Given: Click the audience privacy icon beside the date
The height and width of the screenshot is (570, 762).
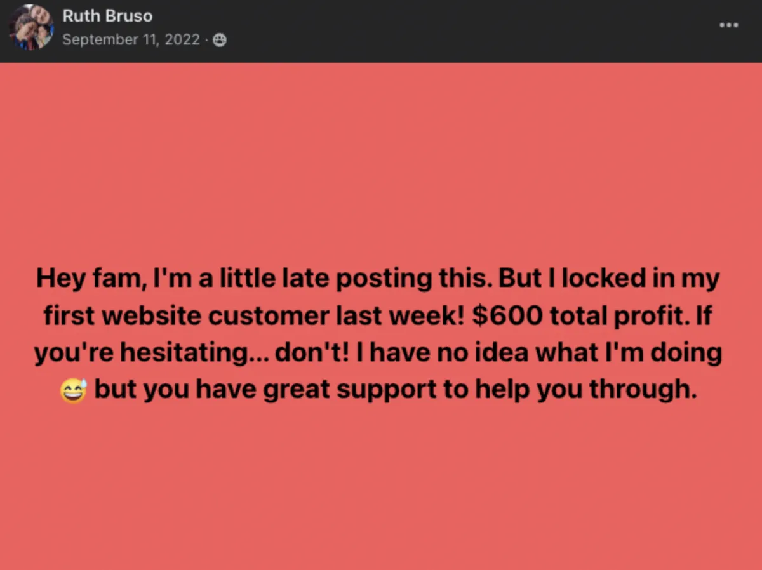Looking at the screenshot, I should click(x=220, y=41).
